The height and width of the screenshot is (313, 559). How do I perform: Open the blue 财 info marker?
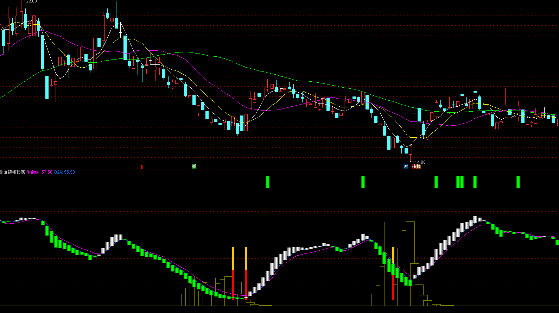click(406, 167)
